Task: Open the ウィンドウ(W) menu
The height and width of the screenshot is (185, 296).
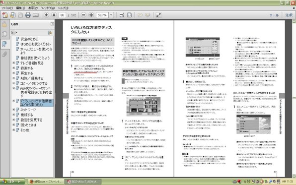Action: coord(48,8)
